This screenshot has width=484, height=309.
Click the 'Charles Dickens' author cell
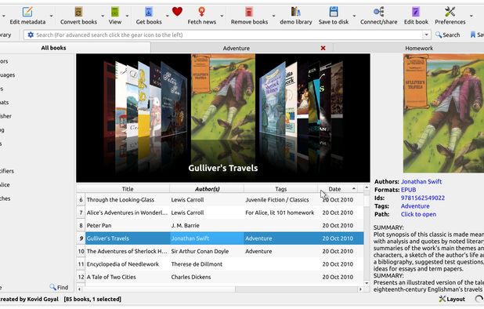pyautogui.click(x=207, y=277)
